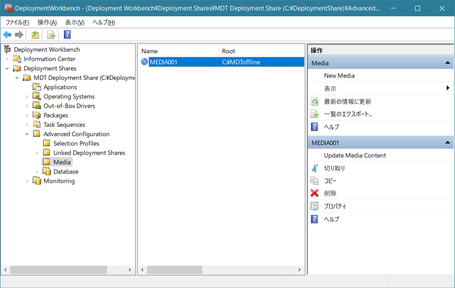Click the Up one level folder icon
The width and height of the screenshot is (455, 288).
point(35,35)
